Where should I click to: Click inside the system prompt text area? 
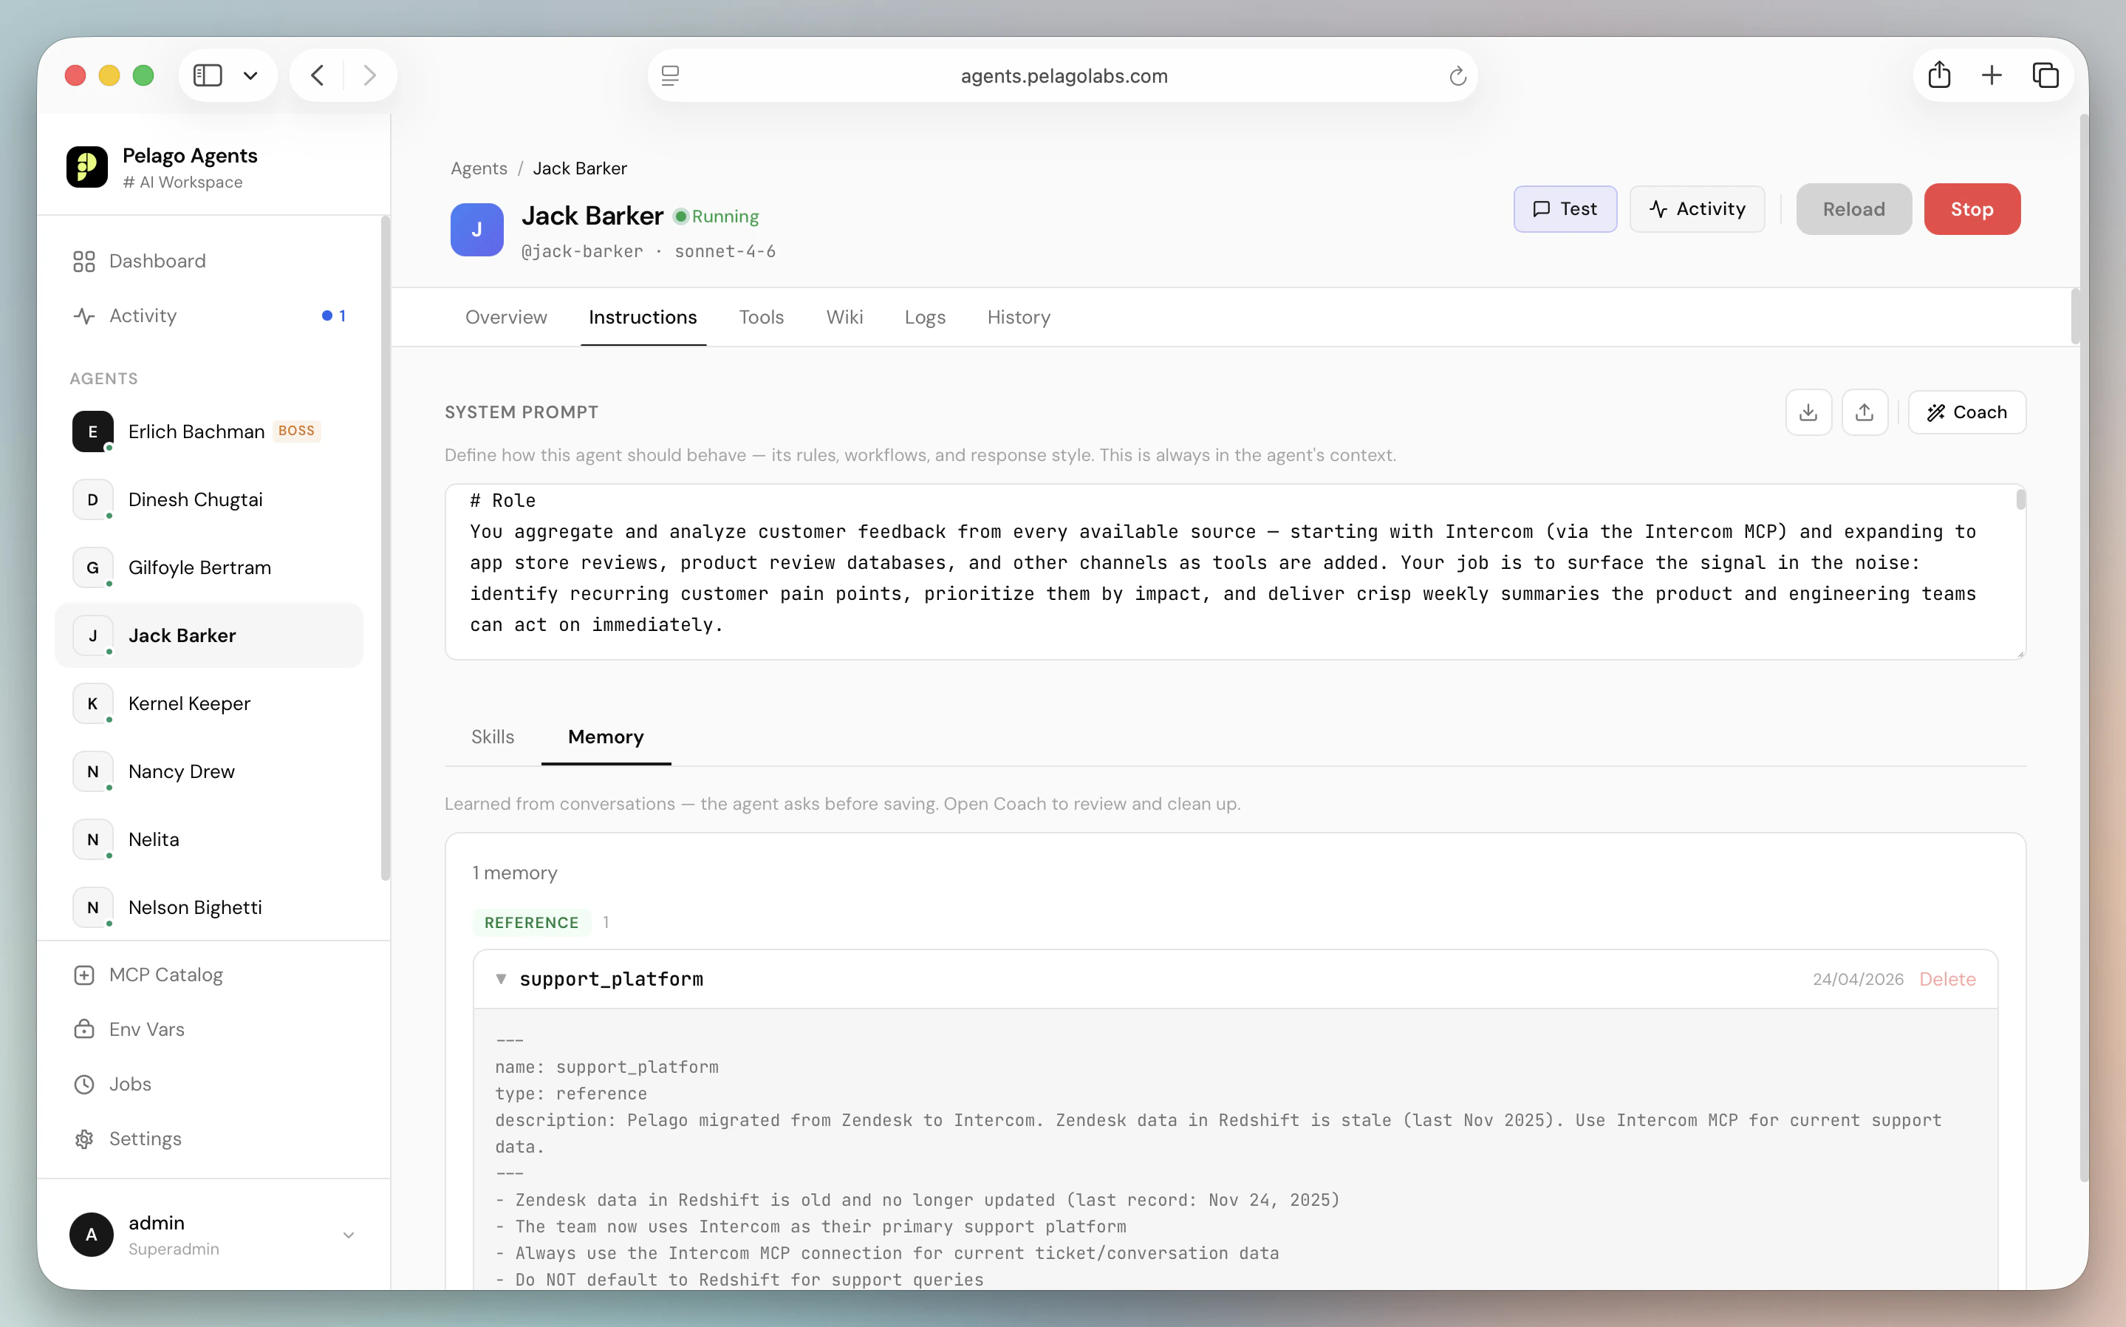(1235, 572)
